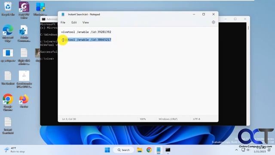Select the Microsoft Edge desktop icon
The width and height of the screenshot is (275, 155).
8,33
